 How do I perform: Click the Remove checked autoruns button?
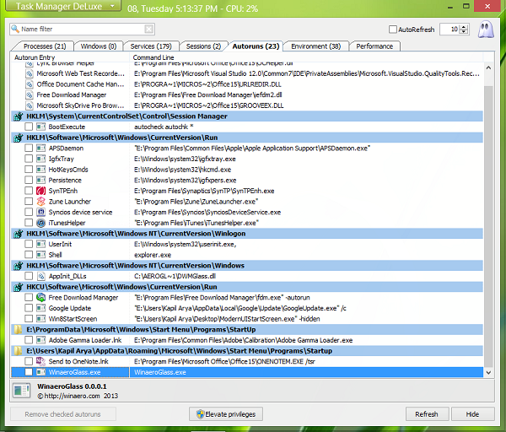(x=63, y=414)
